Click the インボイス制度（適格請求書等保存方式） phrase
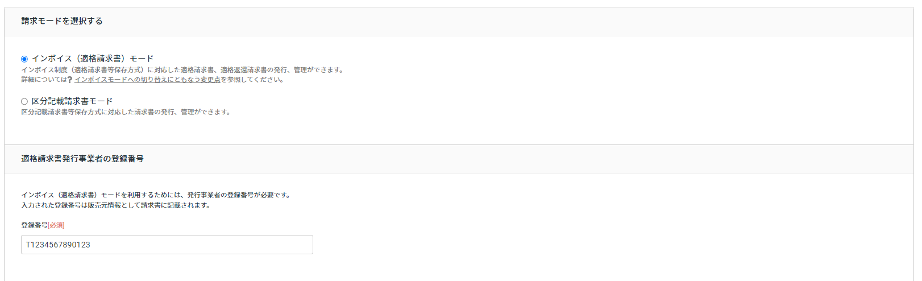 pyautogui.click(x=83, y=70)
